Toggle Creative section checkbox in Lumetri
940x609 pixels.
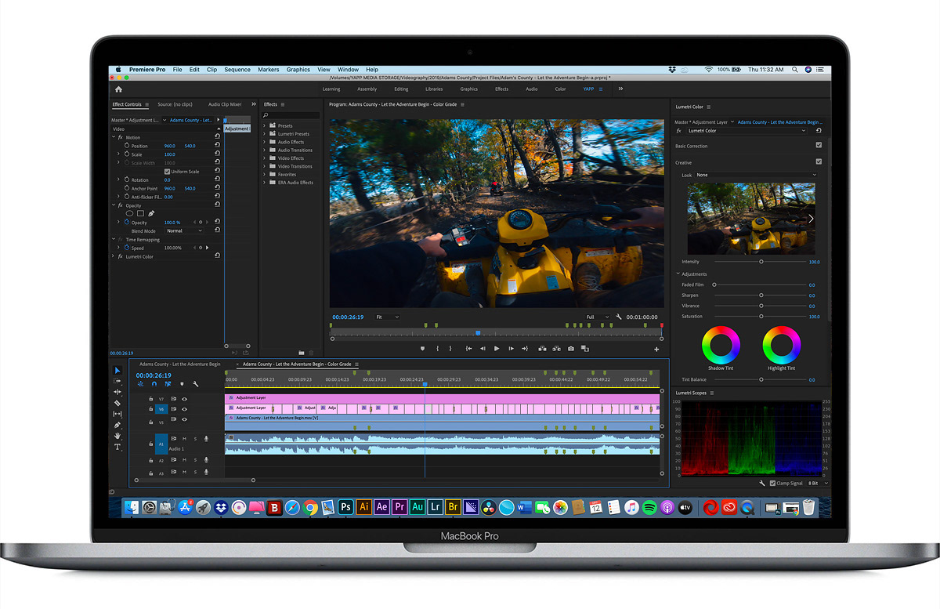tap(819, 162)
